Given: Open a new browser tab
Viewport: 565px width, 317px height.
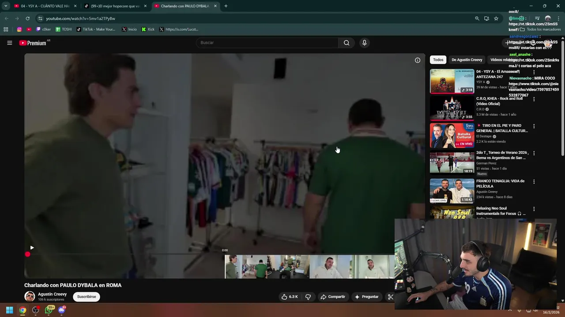Looking at the screenshot, I should 226,6.
